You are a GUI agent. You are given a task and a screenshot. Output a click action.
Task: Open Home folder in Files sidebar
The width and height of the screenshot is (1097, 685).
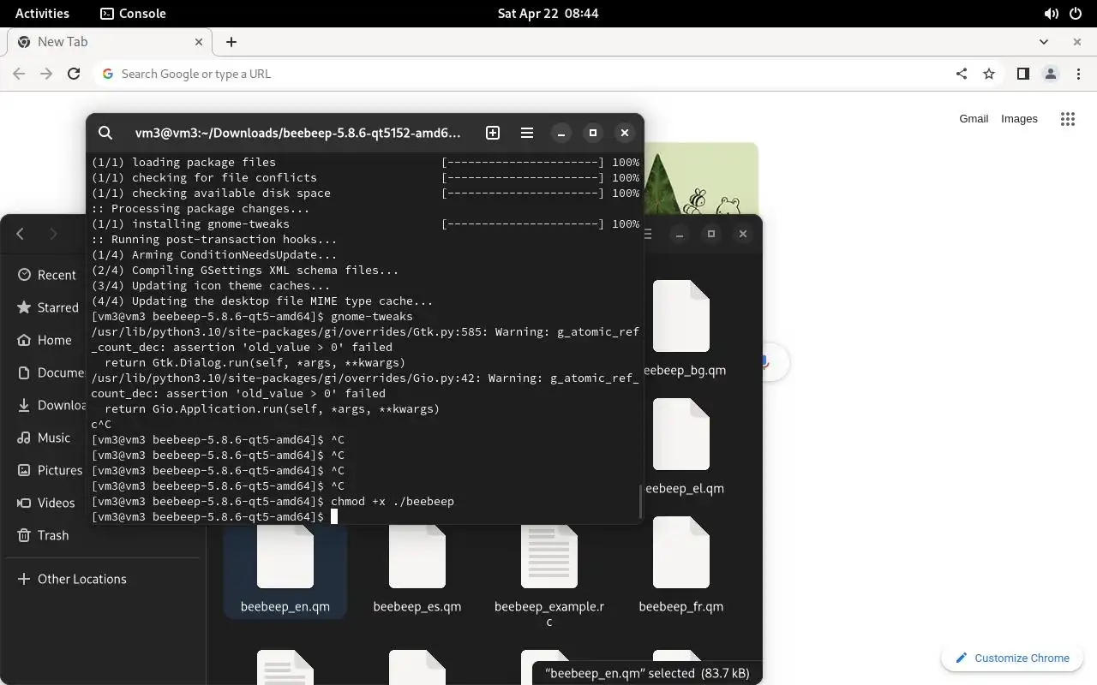coord(45,340)
